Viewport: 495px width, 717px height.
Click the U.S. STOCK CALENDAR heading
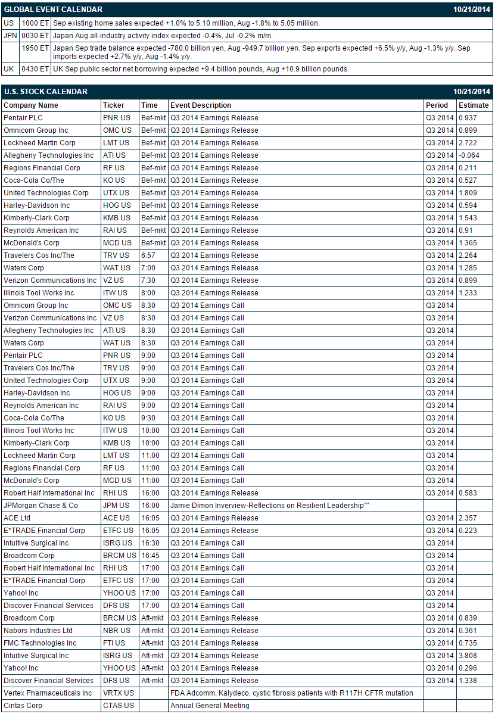46,92
